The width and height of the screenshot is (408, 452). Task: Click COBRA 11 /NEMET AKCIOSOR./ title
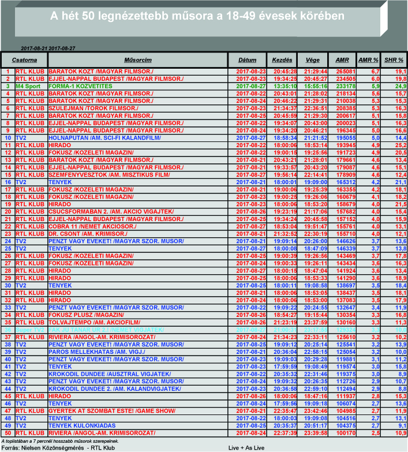point(92,226)
